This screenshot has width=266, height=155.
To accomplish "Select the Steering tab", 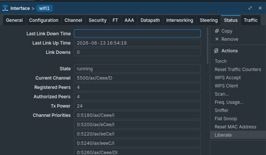I will tap(209, 20).
